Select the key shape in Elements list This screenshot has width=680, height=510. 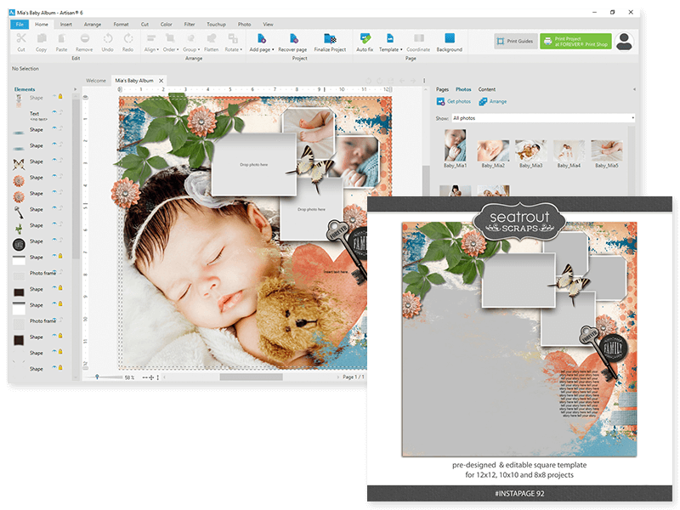[x=19, y=212]
